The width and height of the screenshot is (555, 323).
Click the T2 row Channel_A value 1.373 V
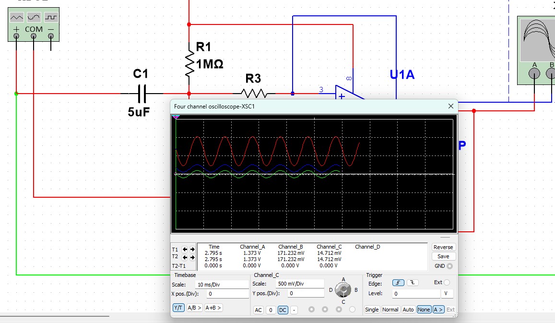click(252, 259)
